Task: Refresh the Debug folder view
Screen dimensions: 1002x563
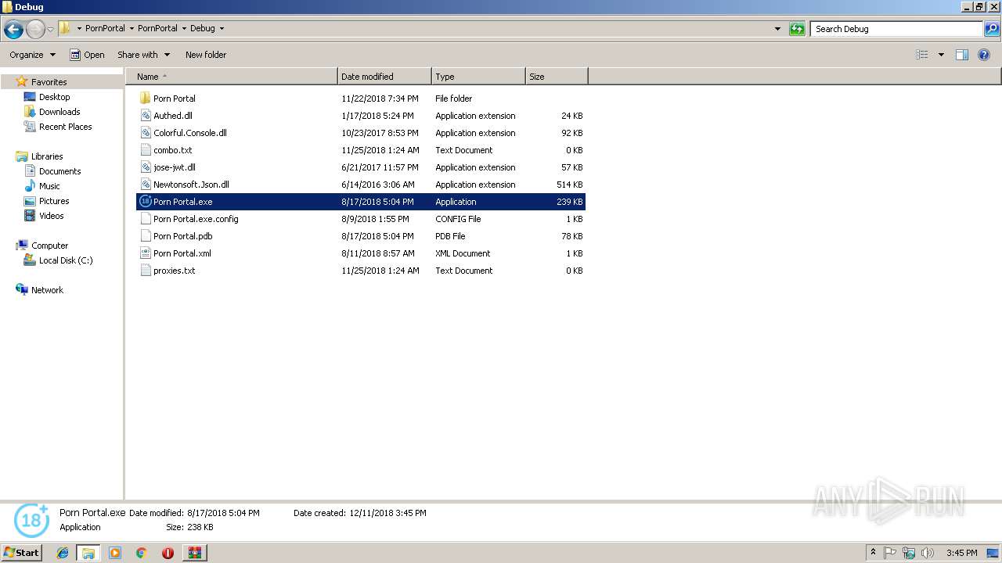Action: tap(797, 29)
